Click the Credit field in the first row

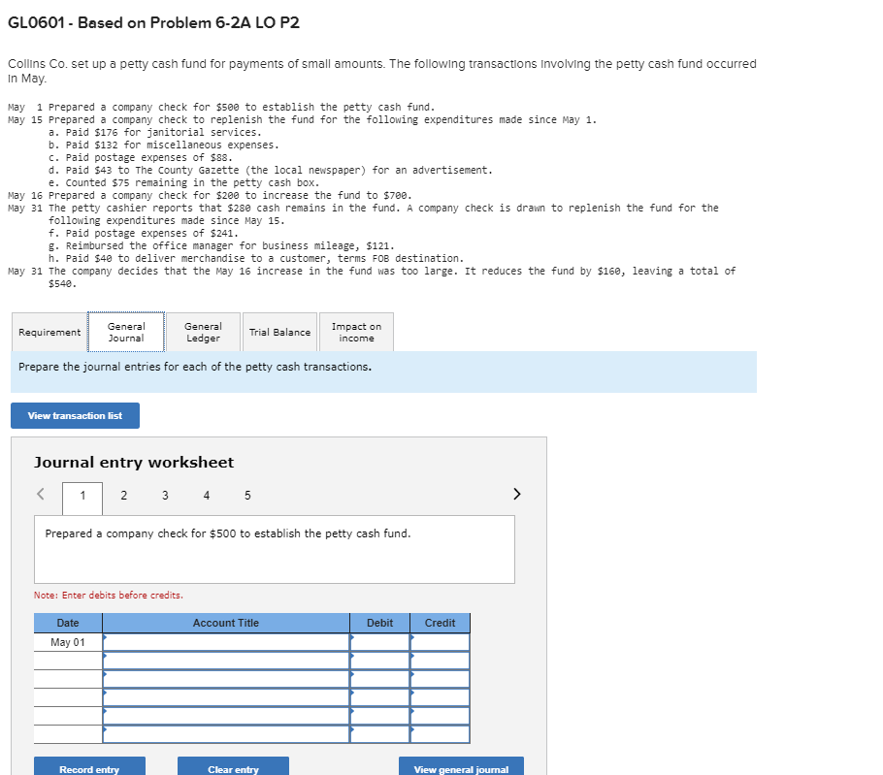440,641
